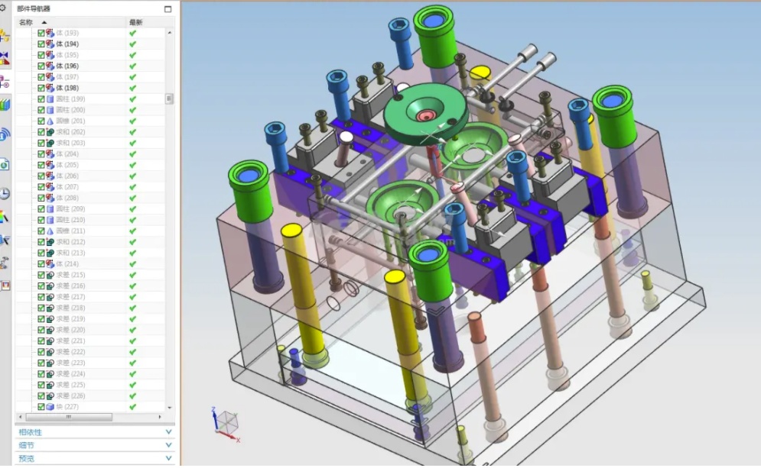
Task: Select the 求和 (212) feature row
Action: point(91,242)
